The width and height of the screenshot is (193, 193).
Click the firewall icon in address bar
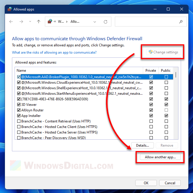[x=50, y=21]
